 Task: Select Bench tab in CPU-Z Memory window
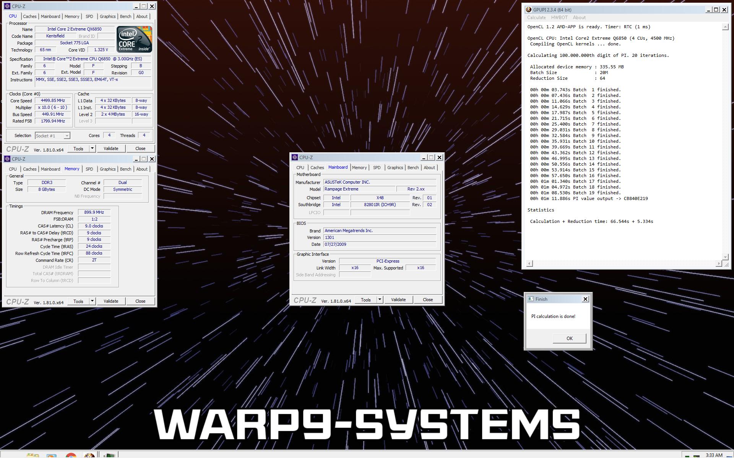point(125,169)
